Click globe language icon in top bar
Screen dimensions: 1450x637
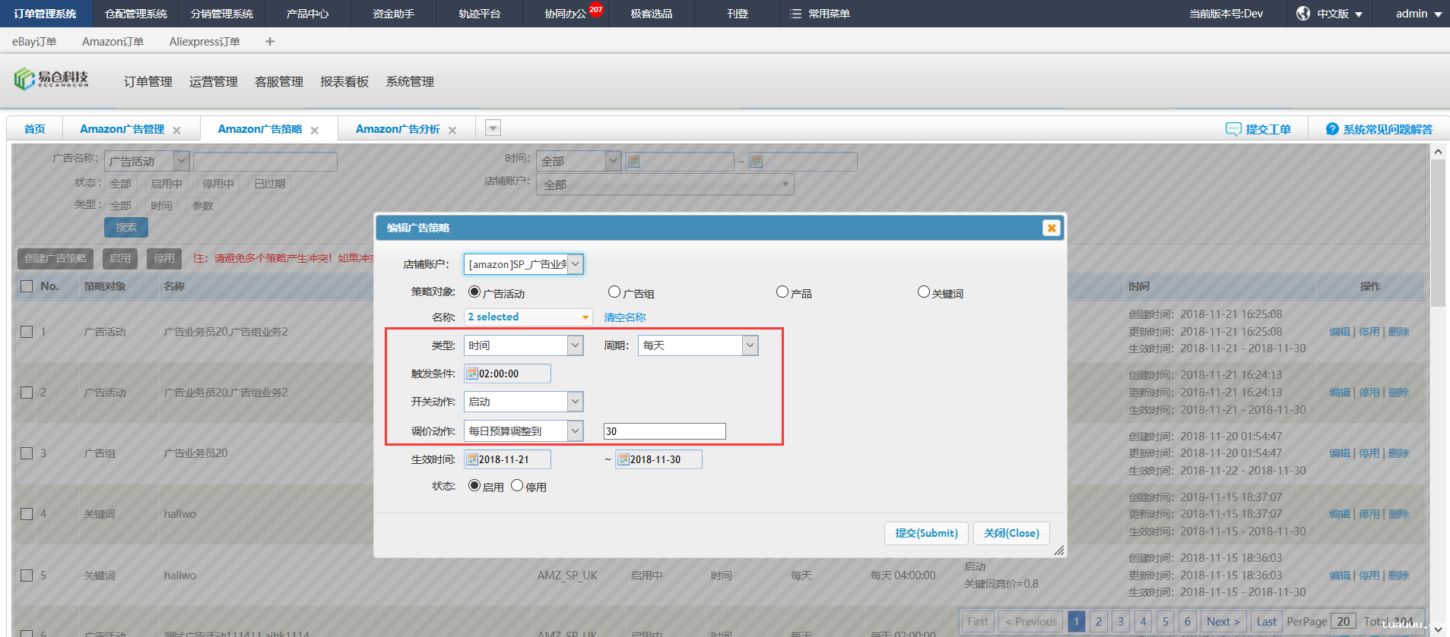point(1303,14)
